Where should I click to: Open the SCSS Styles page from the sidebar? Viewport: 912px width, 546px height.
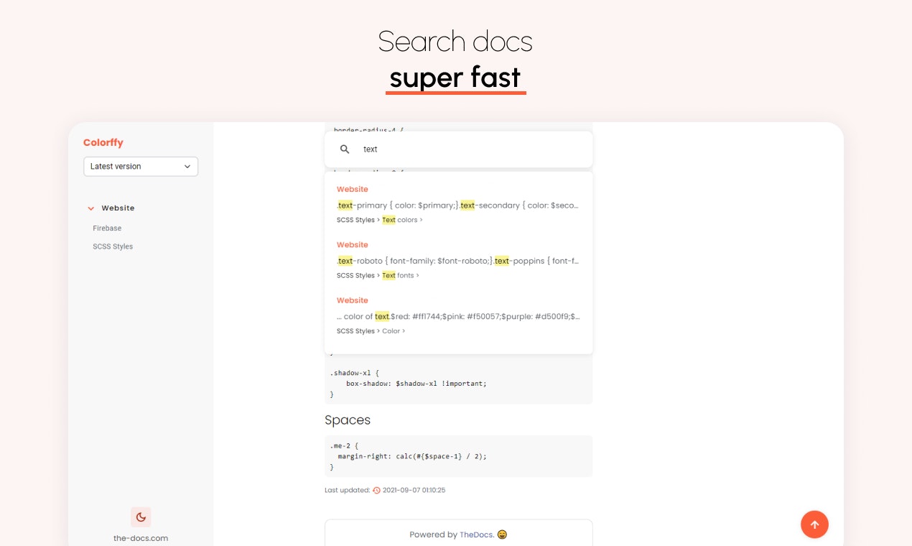tap(113, 246)
